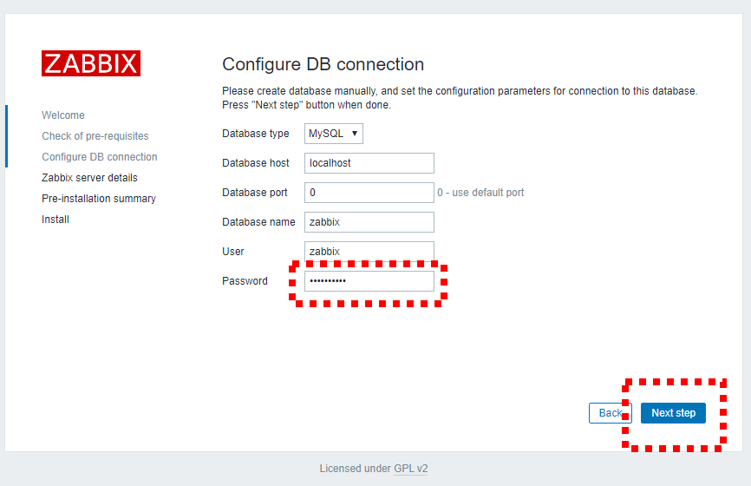Screen dimensions: 751x486
Task: Focus the User input field
Action: point(369,251)
